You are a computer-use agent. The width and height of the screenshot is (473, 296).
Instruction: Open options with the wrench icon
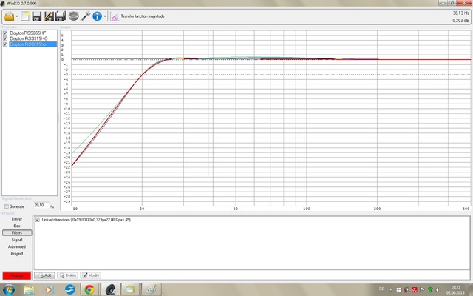point(85,16)
